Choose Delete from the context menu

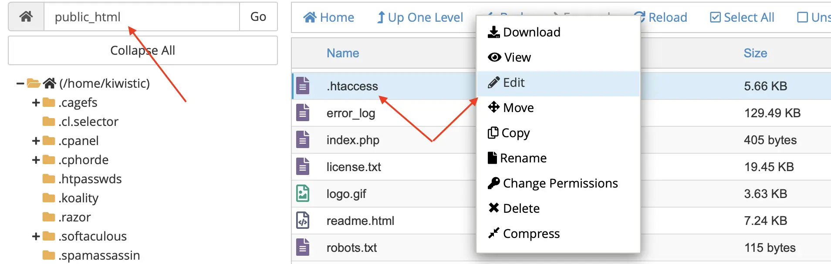[558, 208]
